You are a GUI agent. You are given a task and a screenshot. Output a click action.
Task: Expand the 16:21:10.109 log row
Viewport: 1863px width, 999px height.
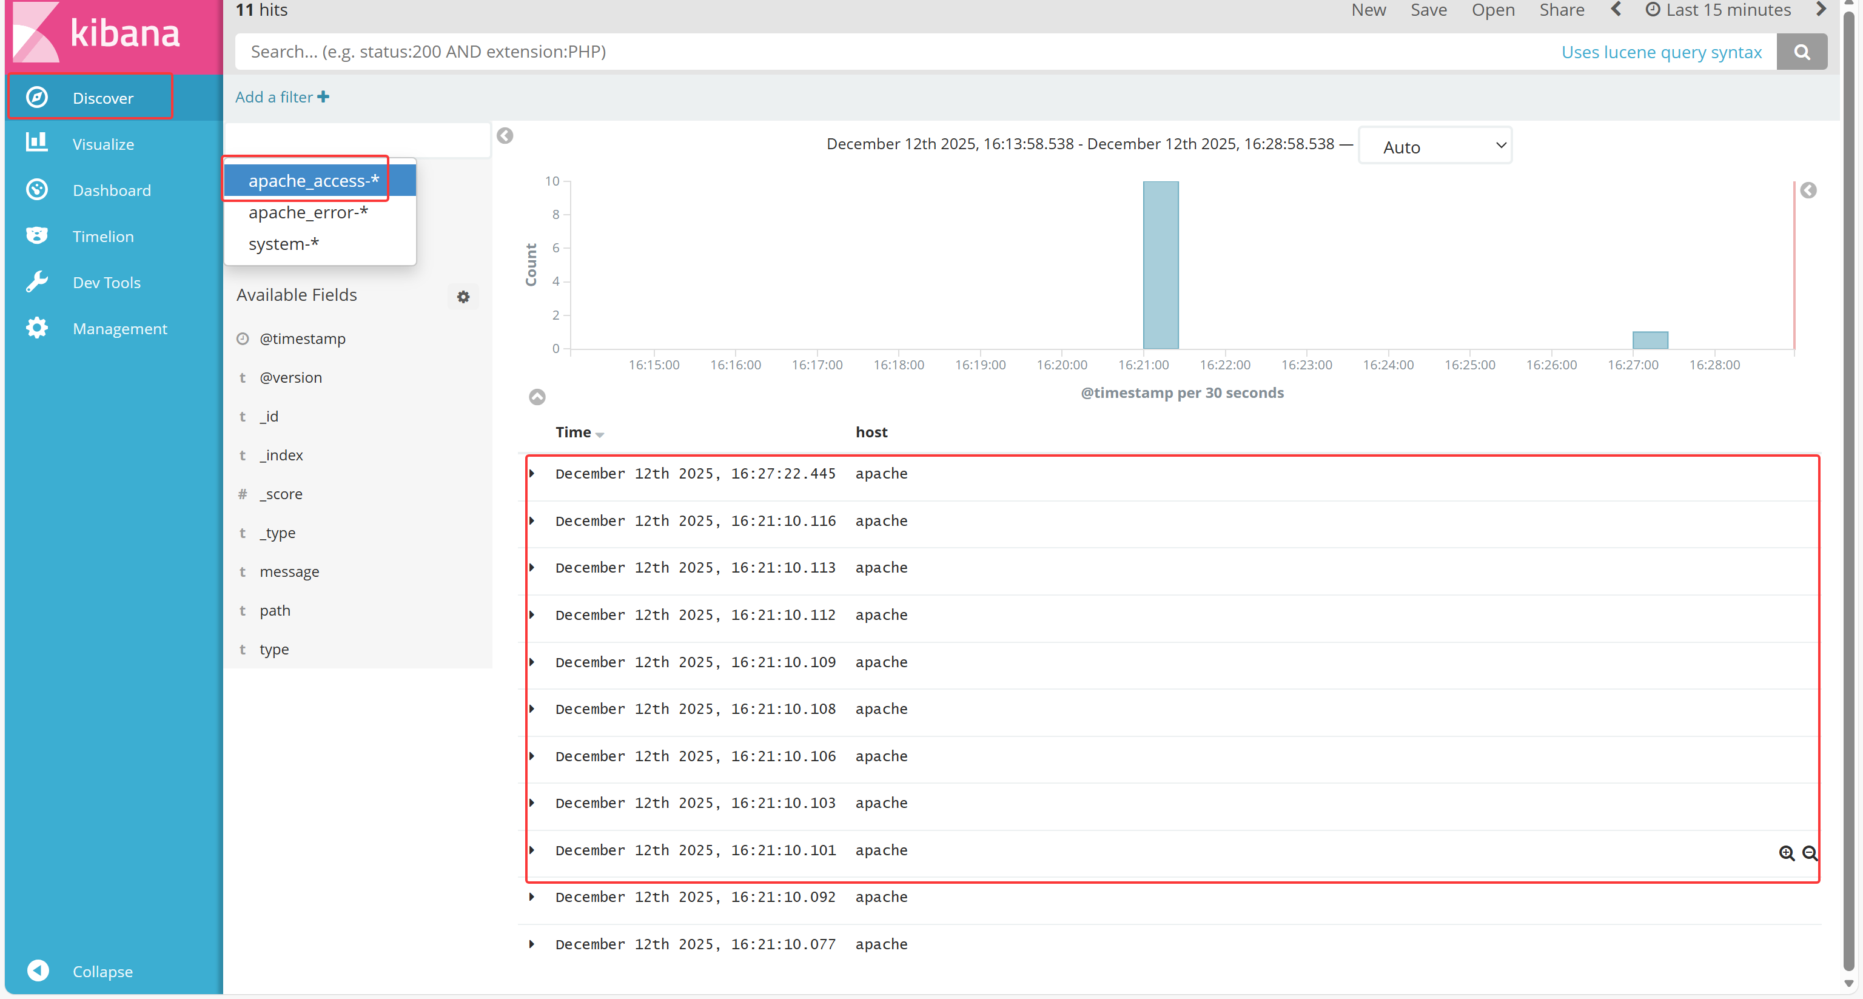532,661
